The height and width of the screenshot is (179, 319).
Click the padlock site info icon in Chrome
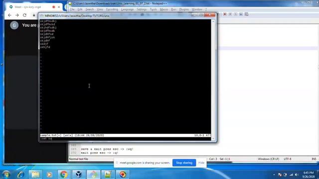click(x=34, y=15)
